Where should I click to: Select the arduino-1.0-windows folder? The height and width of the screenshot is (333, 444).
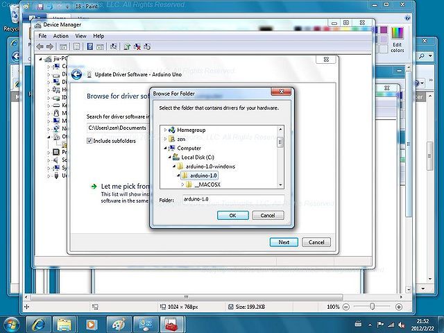coord(210,166)
